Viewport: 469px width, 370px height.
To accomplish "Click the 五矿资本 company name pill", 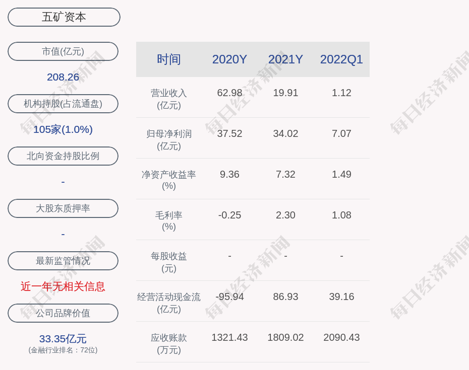I will pos(64,17).
